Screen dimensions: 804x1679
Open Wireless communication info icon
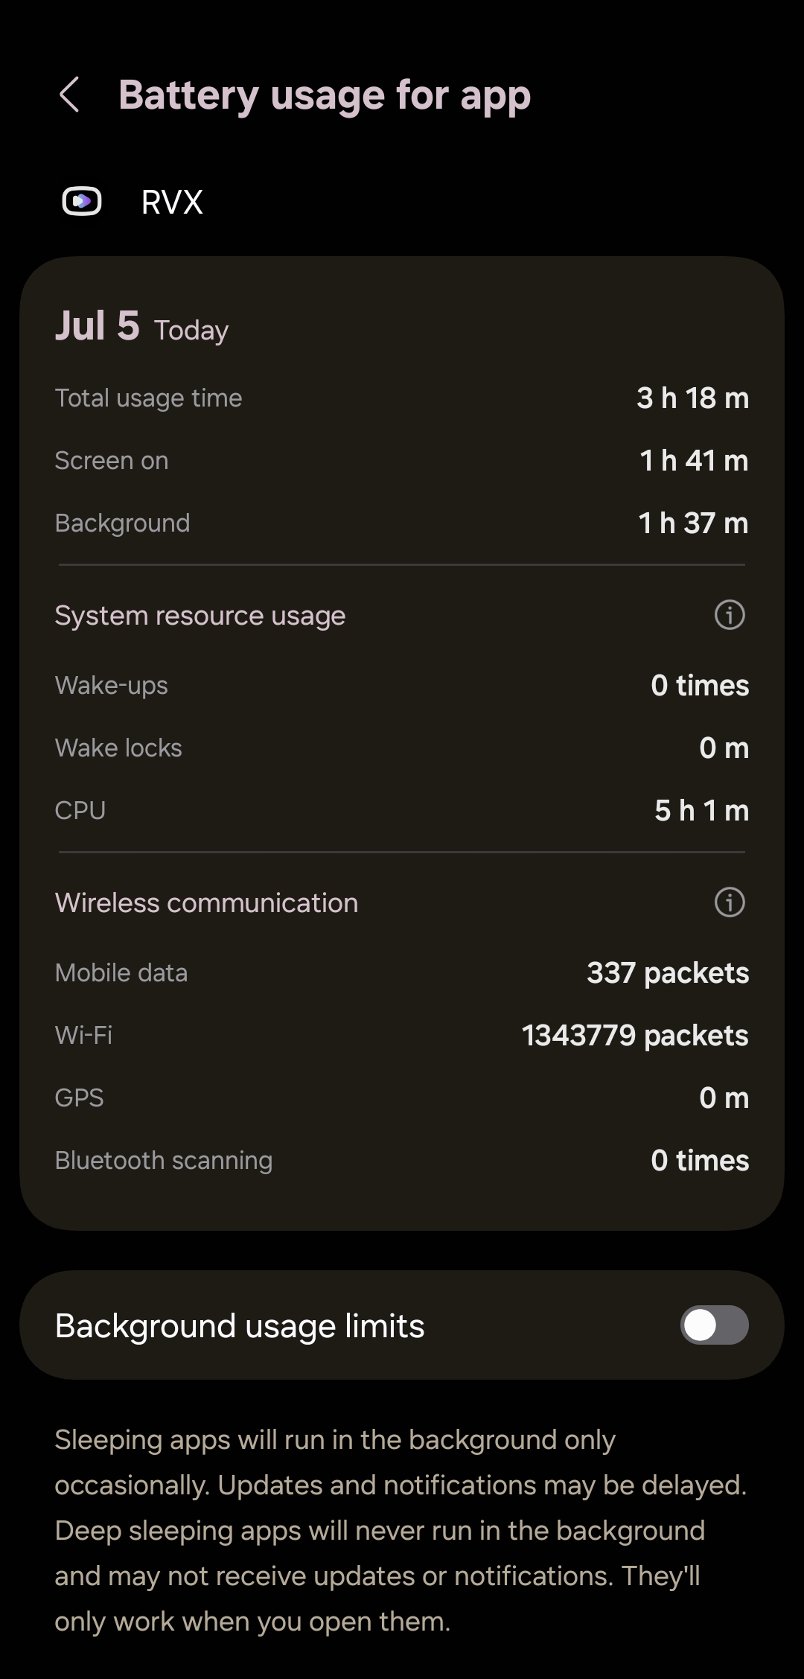(x=729, y=902)
